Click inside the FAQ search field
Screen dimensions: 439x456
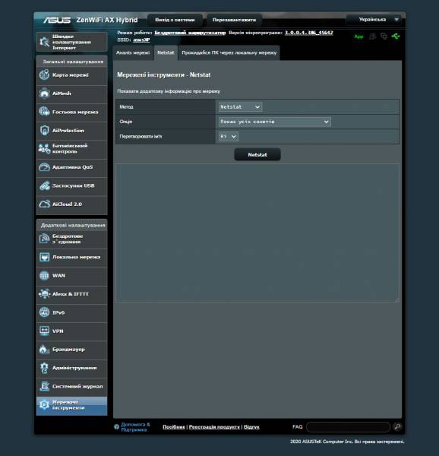point(348,426)
